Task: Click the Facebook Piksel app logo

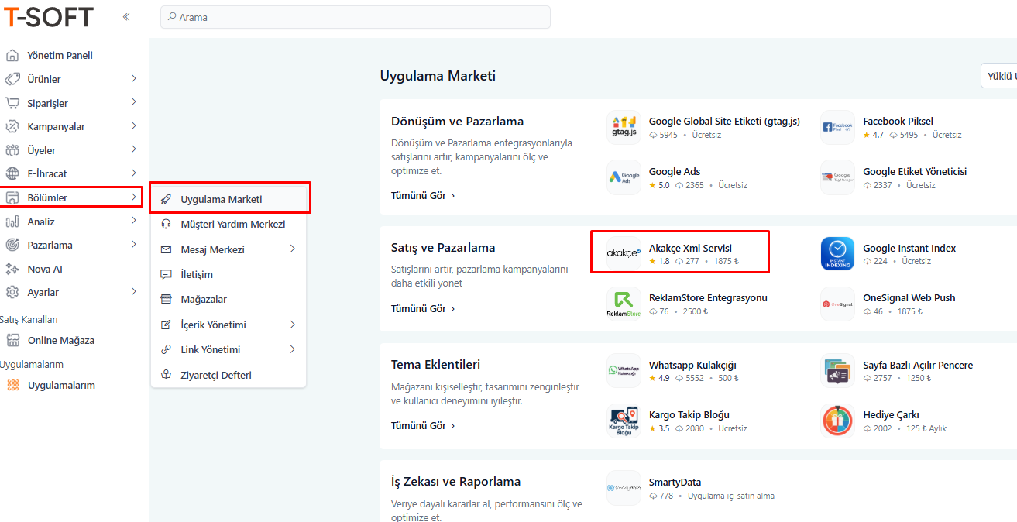Action: 837,127
